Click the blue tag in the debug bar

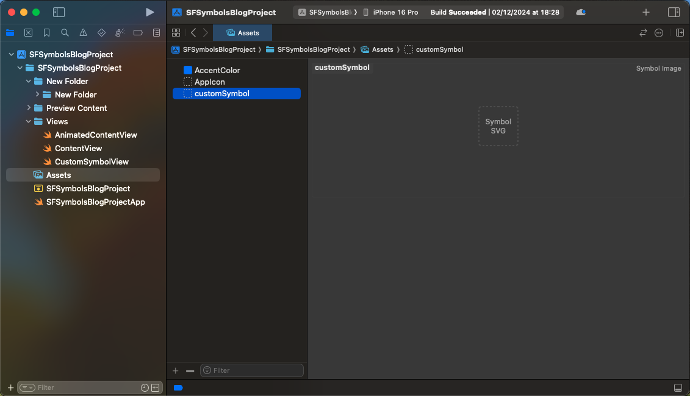point(178,387)
